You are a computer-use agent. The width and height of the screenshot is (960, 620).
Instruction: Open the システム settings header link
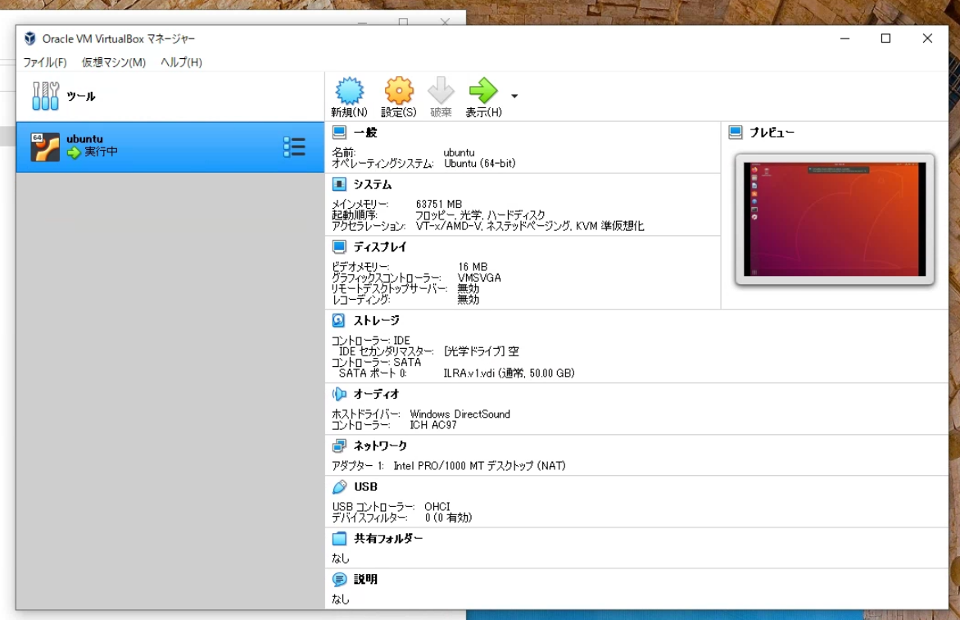pyautogui.click(x=372, y=184)
